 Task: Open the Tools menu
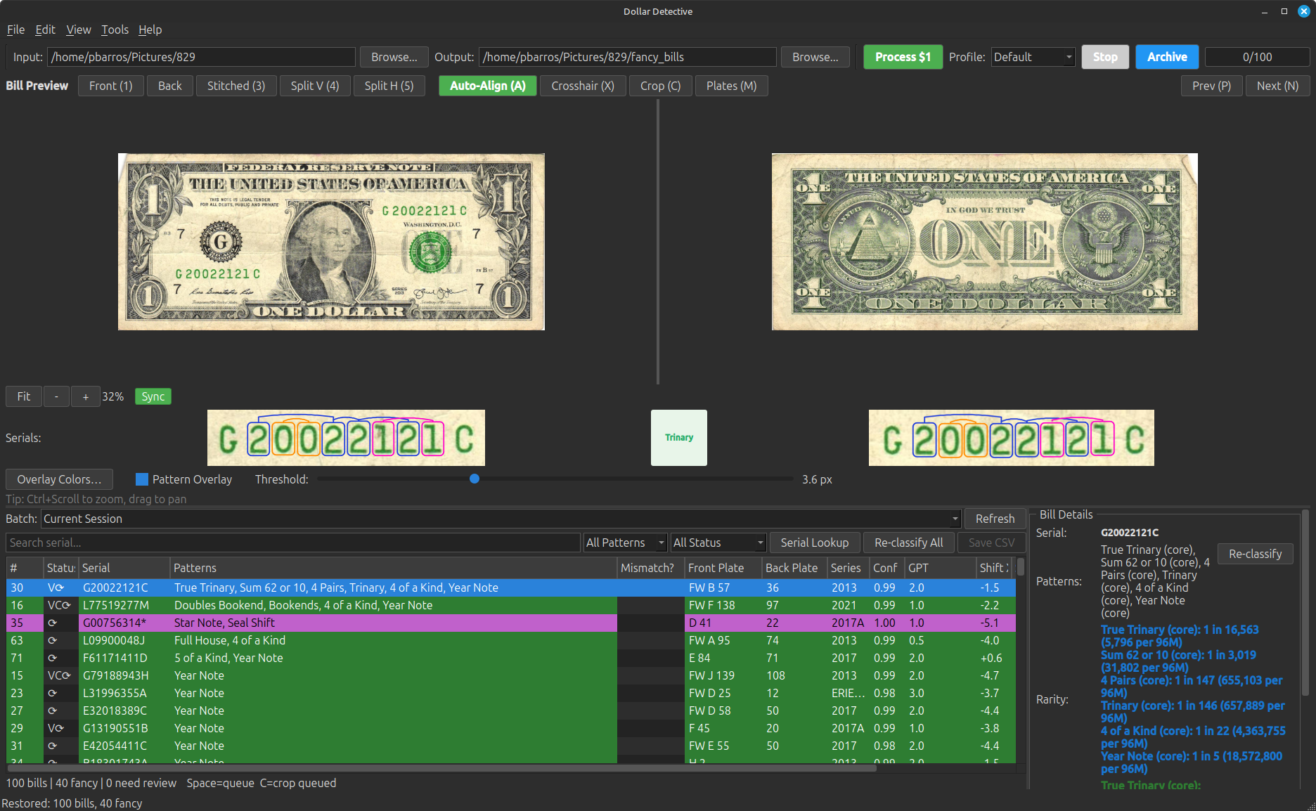(x=115, y=30)
